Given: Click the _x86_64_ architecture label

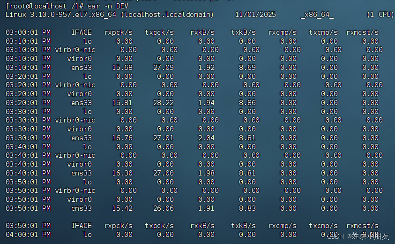Looking at the screenshot, I should 317,15.
